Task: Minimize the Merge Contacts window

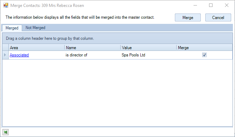Action: pyautogui.click(x=195, y=5)
